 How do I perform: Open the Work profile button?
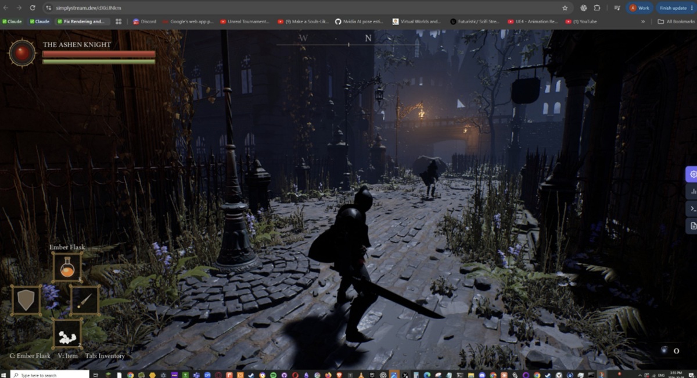[x=640, y=8]
